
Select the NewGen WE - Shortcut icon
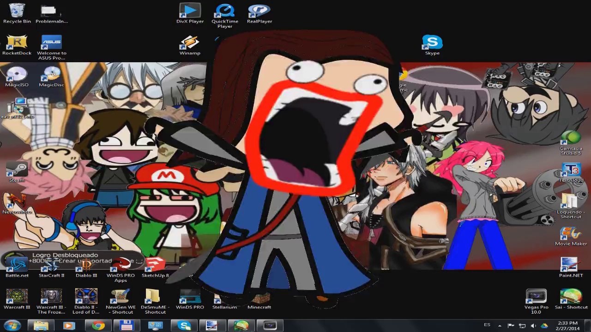[x=121, y=302]
